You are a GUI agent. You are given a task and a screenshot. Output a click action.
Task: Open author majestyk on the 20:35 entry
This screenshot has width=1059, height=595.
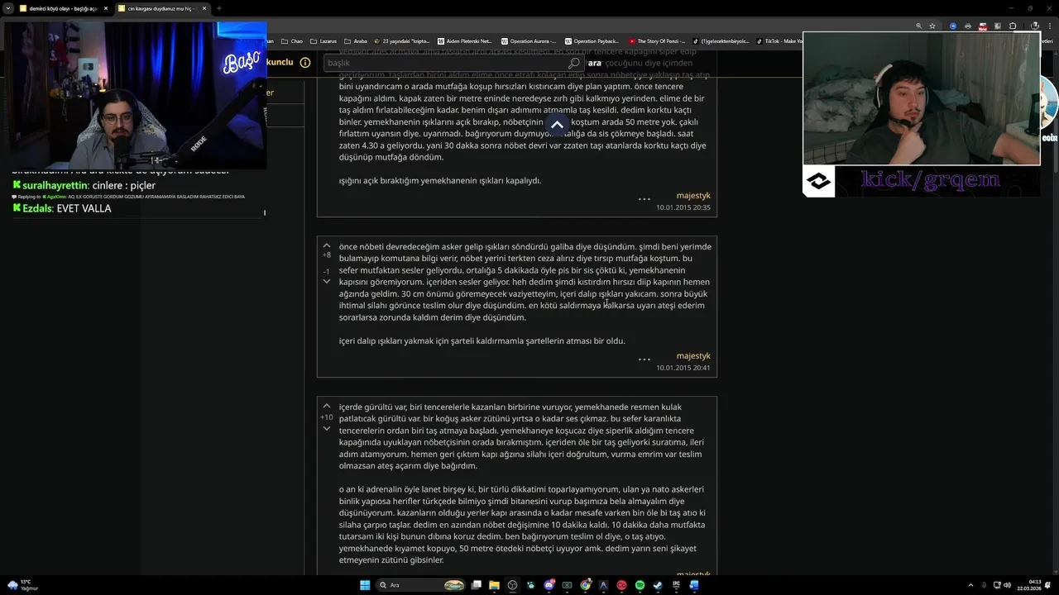click(x=693, y=196)
